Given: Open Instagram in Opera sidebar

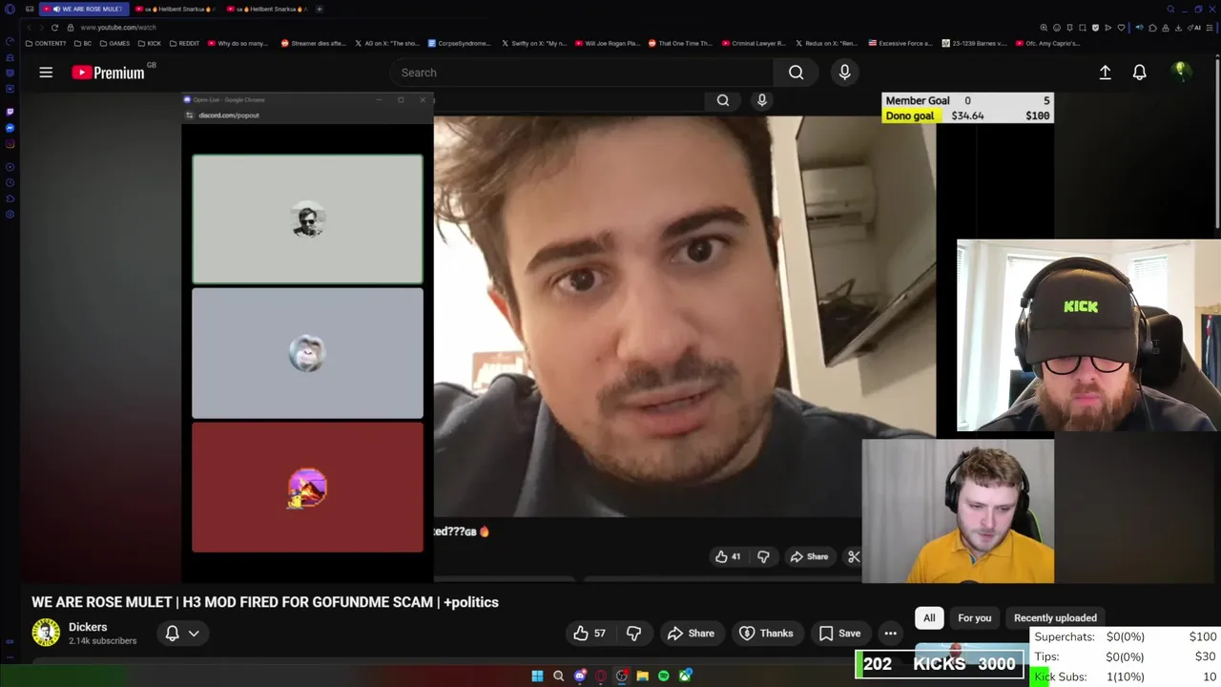Looking at the screenshot, I should [x=10, y=144].
